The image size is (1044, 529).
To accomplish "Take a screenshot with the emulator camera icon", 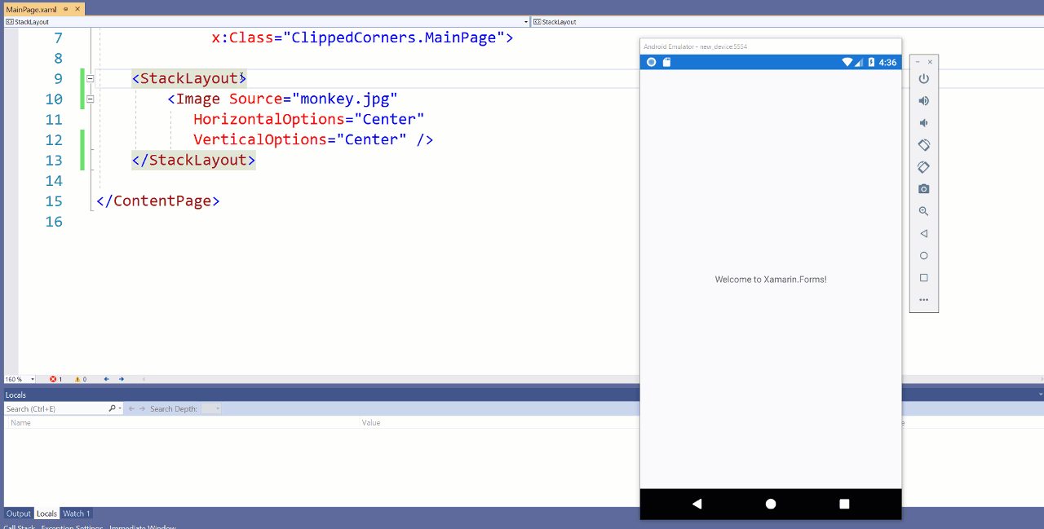I will pyautogui.click(x=923, y=188).
